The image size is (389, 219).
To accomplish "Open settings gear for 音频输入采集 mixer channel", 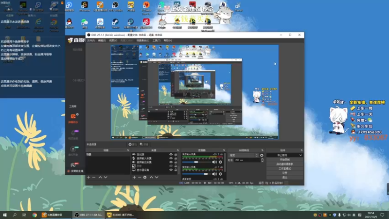I will point(220,174).
